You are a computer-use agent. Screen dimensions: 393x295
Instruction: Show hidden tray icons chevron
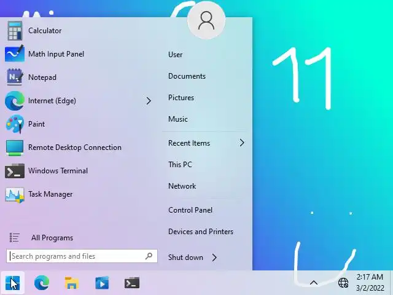[314, 283]
